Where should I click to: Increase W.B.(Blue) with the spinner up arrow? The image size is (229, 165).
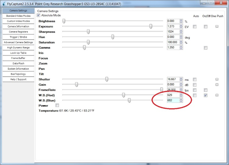coord(181,99)
